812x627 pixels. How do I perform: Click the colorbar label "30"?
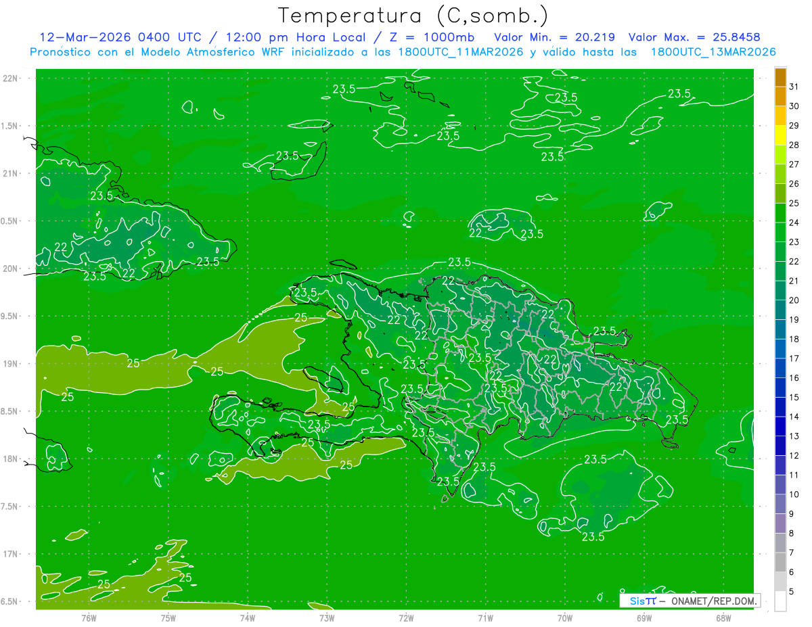click(794, 106)
